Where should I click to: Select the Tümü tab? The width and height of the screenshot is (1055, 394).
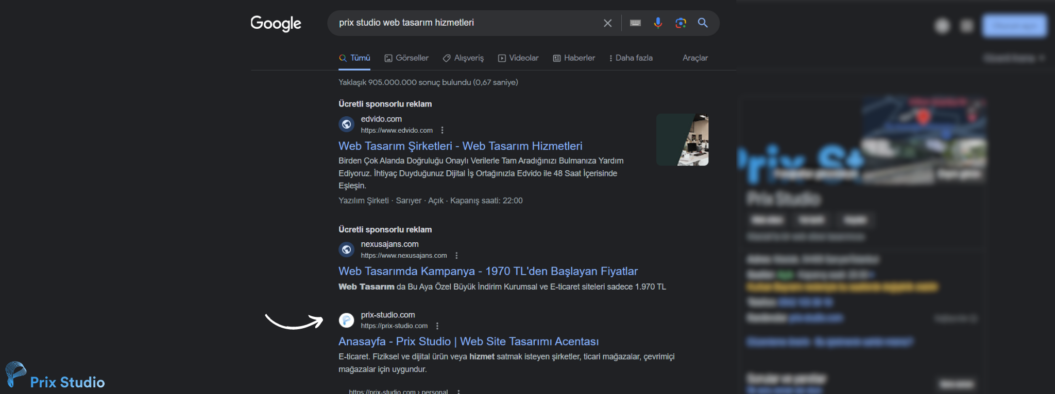[x=355, y=58]
